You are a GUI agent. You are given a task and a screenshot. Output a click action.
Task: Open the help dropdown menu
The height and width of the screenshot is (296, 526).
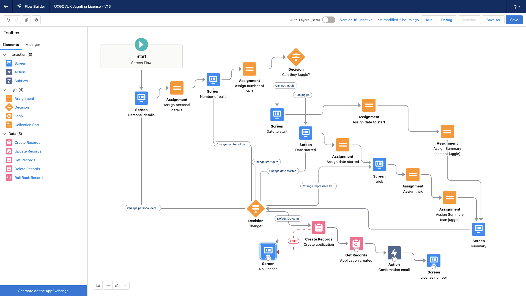[516, 7]
